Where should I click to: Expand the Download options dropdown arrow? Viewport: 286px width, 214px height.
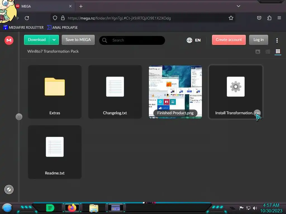(x=54, y=40)
